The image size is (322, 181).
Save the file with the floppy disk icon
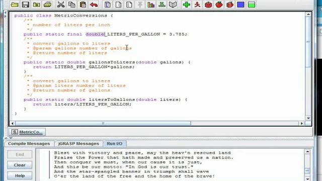[26, 5]
